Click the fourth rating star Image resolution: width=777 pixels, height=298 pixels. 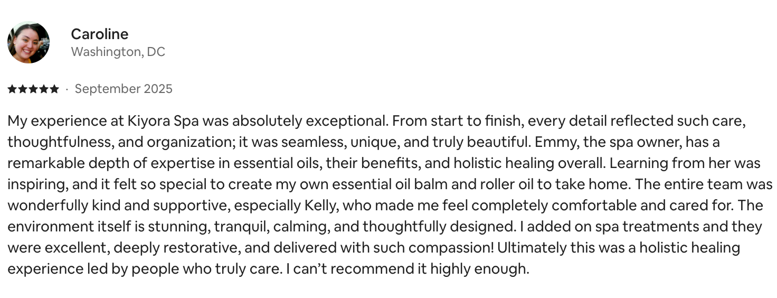coord(44,89)
